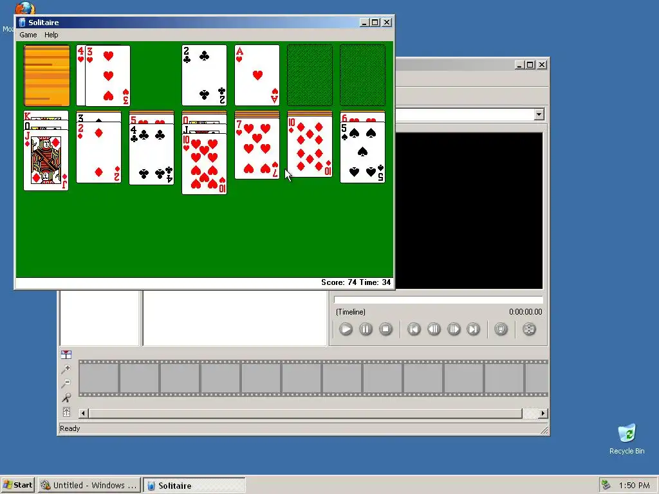The height and width of the screenshot is (494, 659).
Task: Select the 4 of clubs card
Action: point(151,154)
